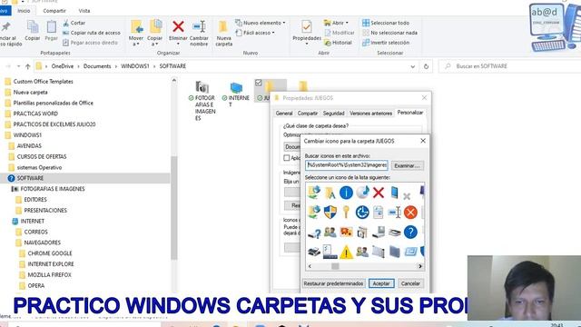Open the recent locations dropdown arrow
This screenshot has width=581, height=327.
[18, 66]
